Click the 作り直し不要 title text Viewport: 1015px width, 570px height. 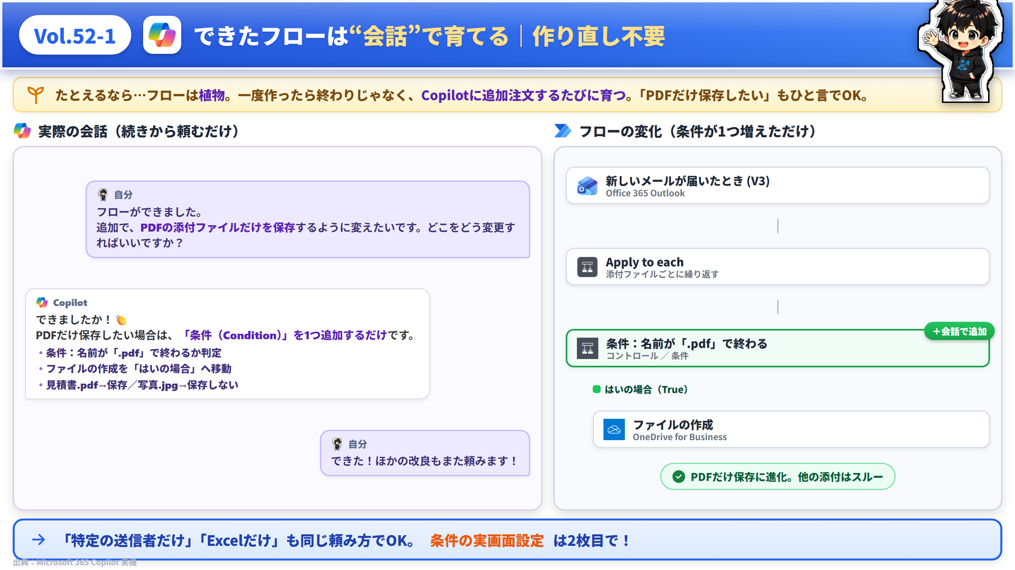(x=598, y=36)
